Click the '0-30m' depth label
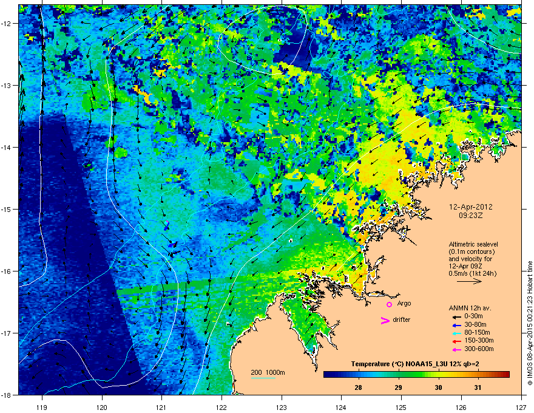This screenshot has height=413, width=534. coord(473,316)
